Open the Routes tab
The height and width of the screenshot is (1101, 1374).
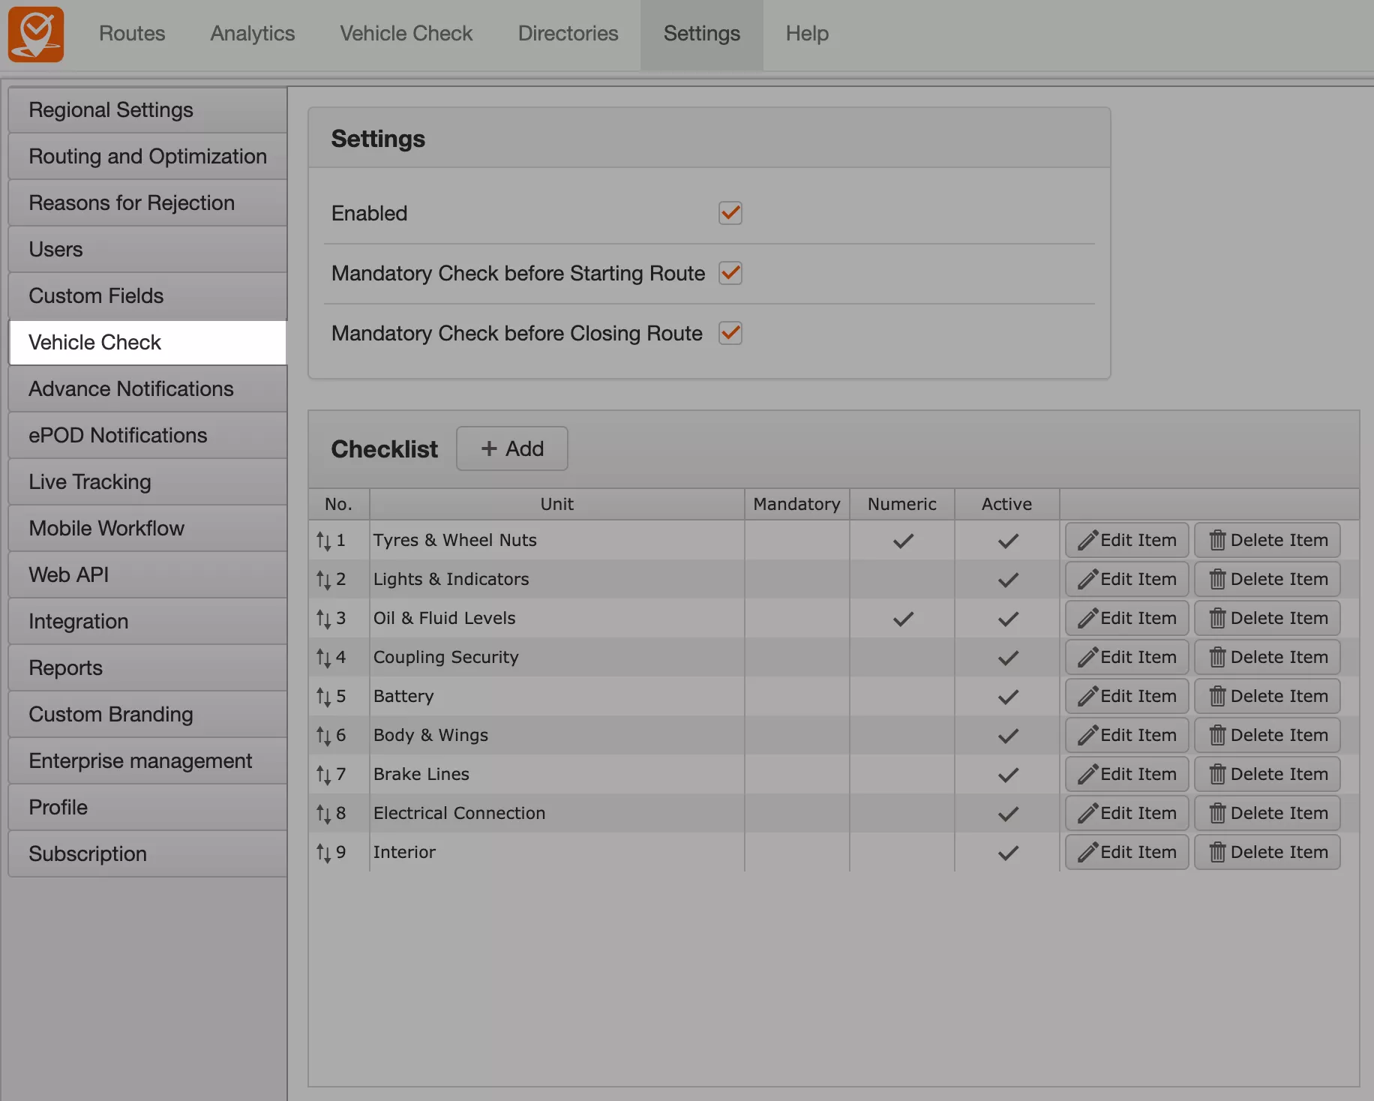132,34
